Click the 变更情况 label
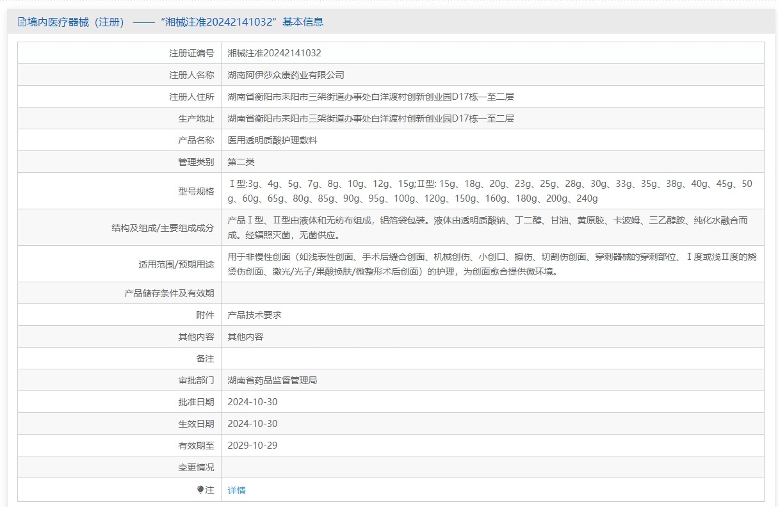This screenshot has width=778, height=507. tap(196, 467)
